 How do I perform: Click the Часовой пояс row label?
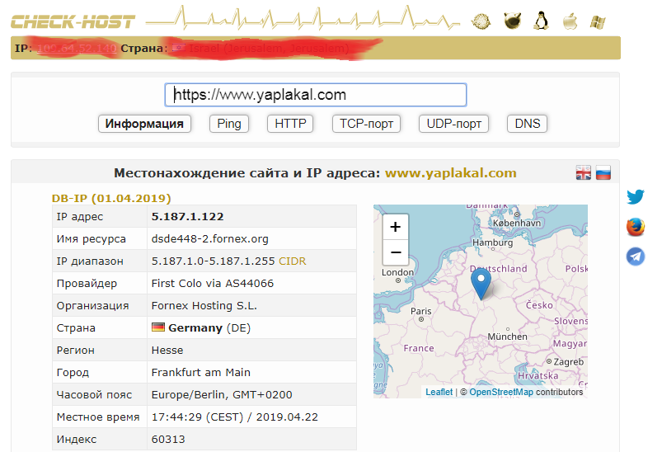pyautogui.click(x=94, y=395)
